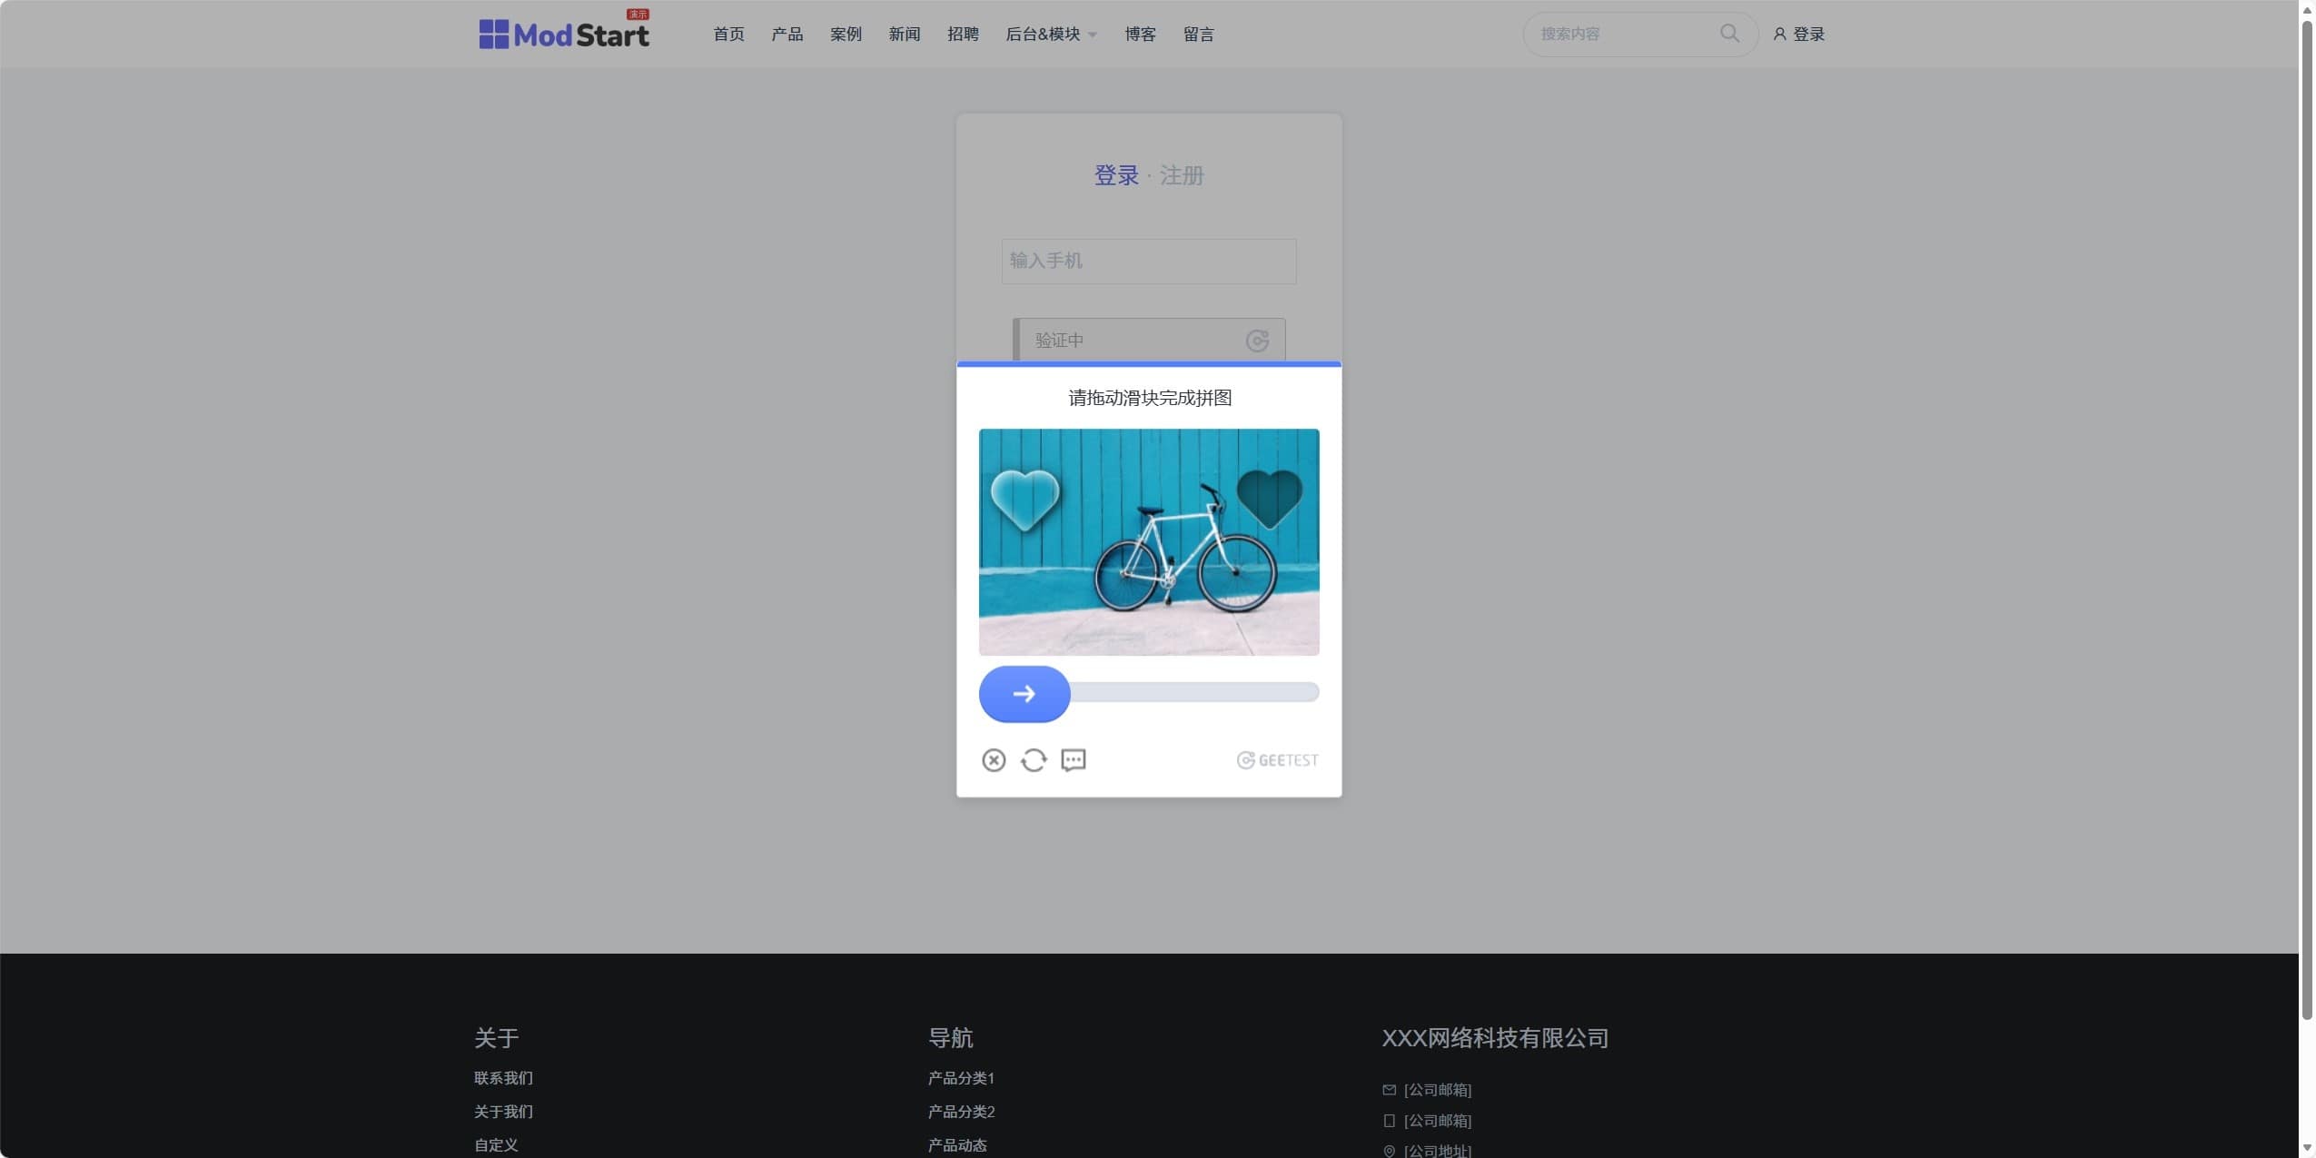Click the 联系我们 footer link
The height and width of the screenshot is (1158, 2316).
click(503, 1078)
